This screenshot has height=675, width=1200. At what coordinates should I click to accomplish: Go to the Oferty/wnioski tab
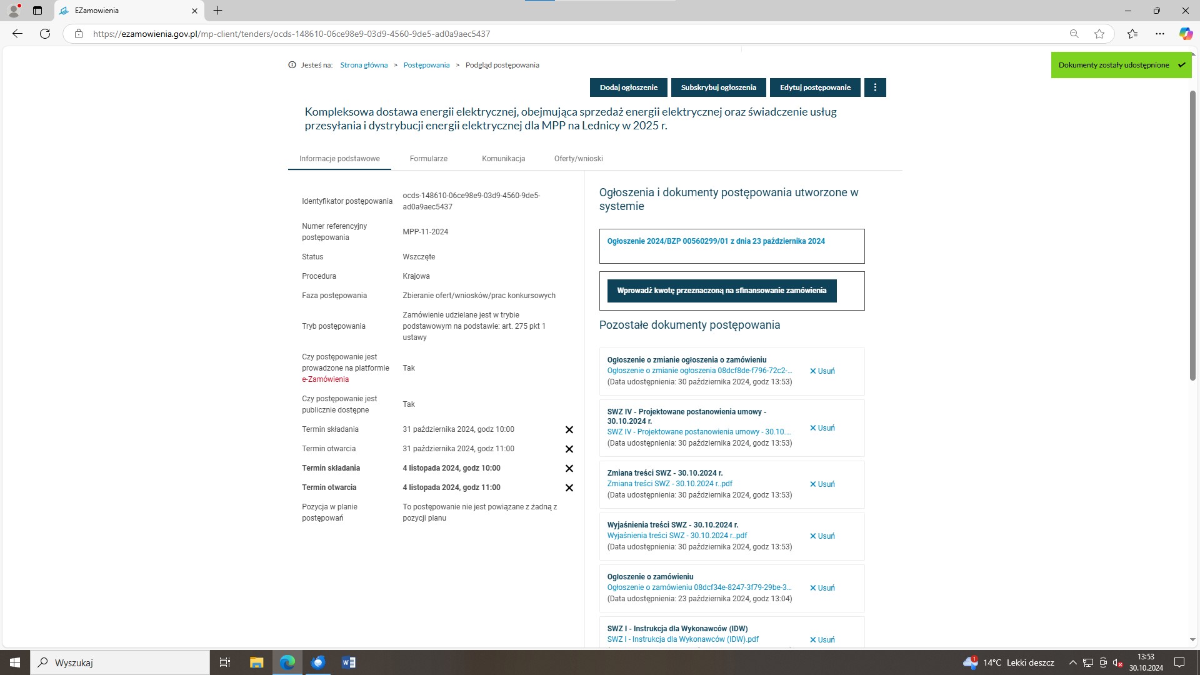[578, 159]
